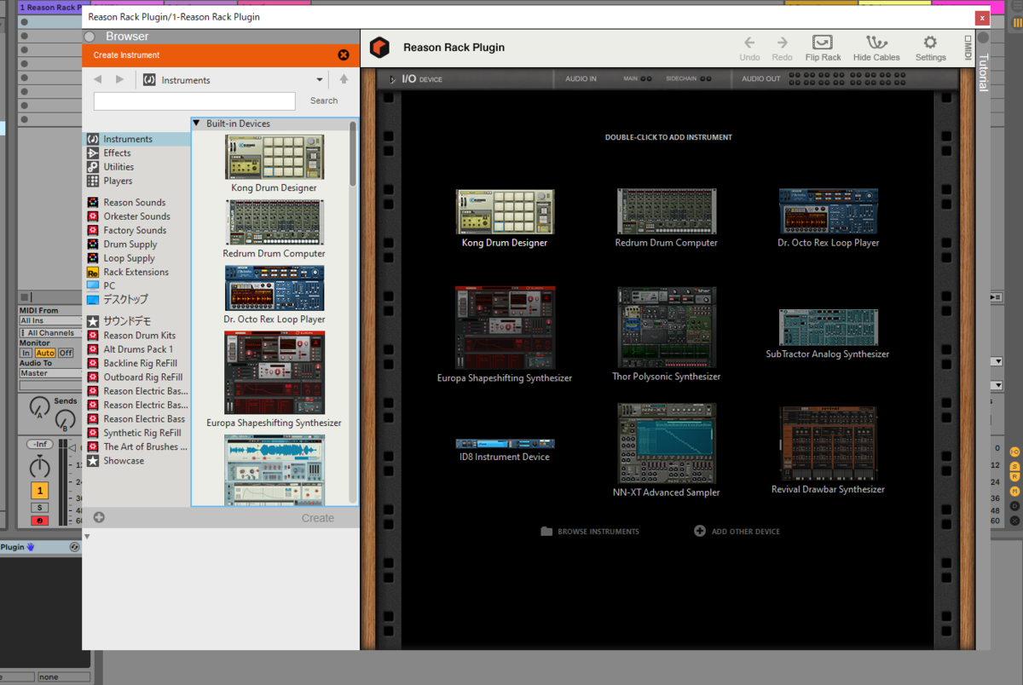The image size is (1023, 685).
Task: Open the Settings gear
Action: (x=930, y=42)
